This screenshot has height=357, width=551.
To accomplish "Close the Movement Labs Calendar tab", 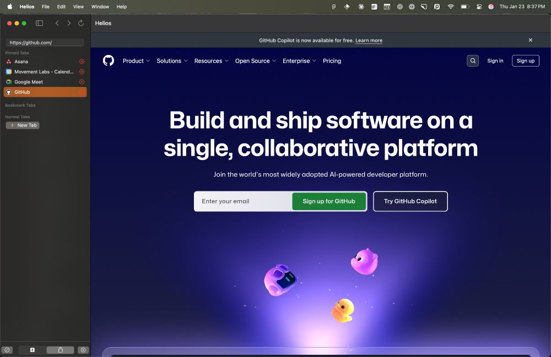I will (x=82, y=72).
